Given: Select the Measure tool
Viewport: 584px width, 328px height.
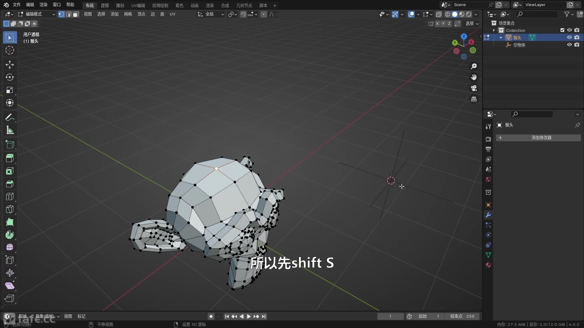Looking at the screenshot, I should 10,130.
